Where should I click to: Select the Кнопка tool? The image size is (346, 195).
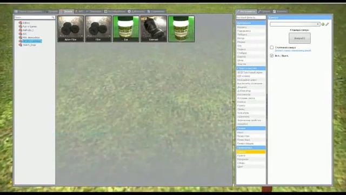click(251, 102)
